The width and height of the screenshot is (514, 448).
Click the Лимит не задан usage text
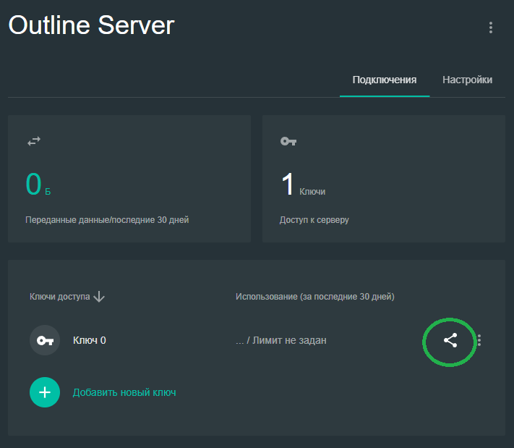tap(287, 340)
